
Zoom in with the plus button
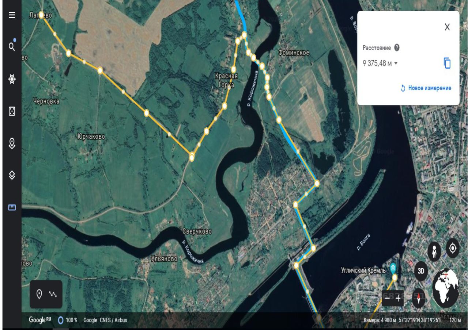click(x=399, y=299)
